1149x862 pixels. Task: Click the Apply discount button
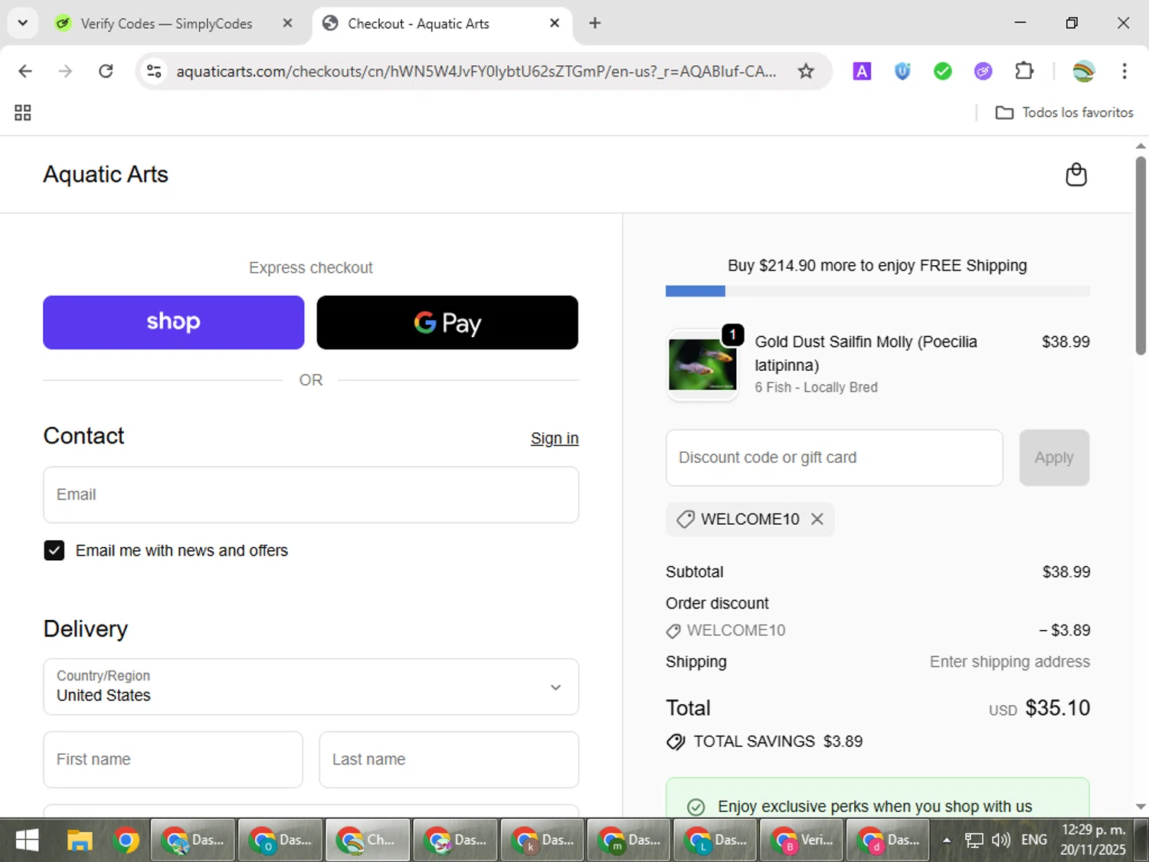[x=1054, y=457]
